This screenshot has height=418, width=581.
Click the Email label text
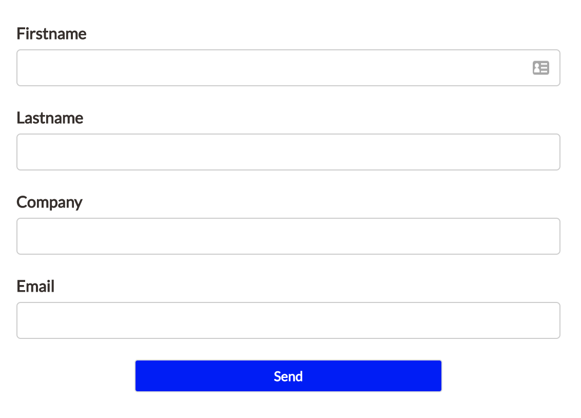pos(35,286)
